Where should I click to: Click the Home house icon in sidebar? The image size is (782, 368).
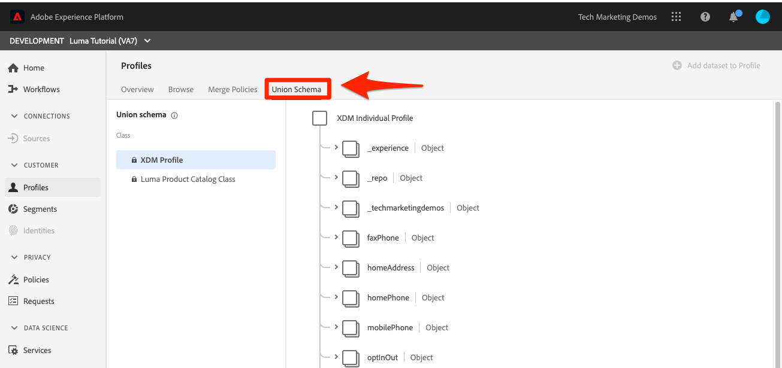[13, 68]
